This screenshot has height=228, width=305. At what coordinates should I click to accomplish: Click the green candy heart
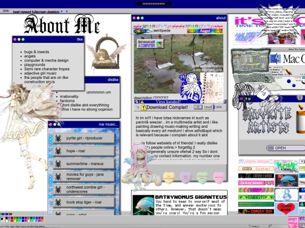202,177
